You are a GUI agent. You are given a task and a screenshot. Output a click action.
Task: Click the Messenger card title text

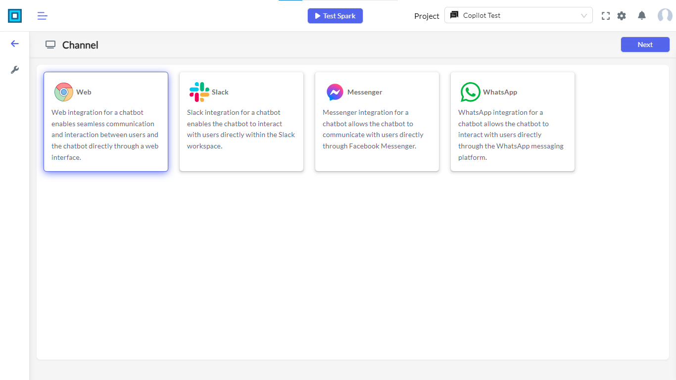(x=365, y=92)
